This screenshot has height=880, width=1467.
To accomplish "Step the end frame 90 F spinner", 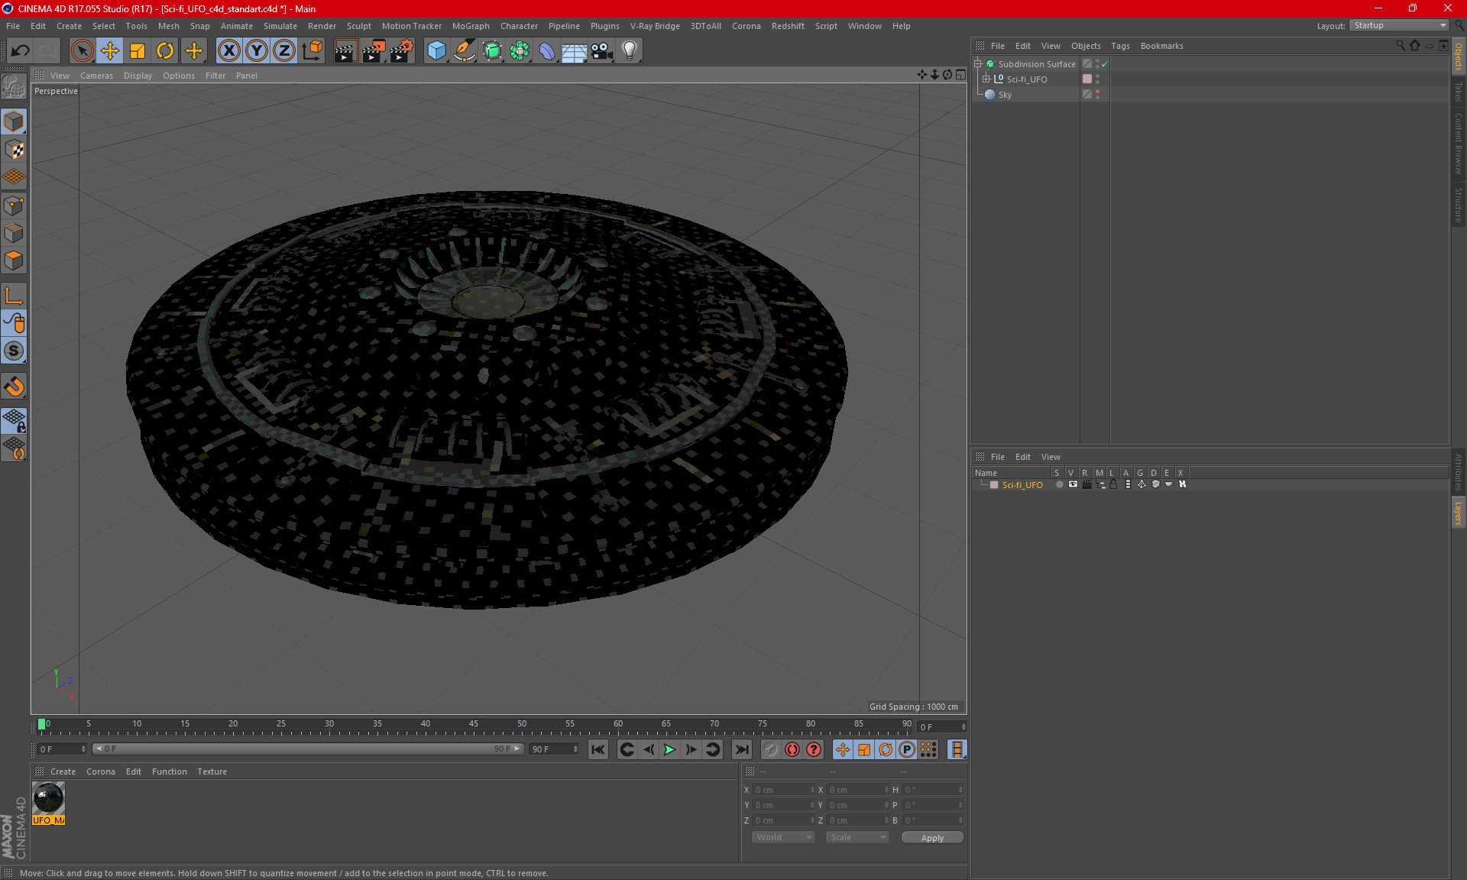I will 575,749.
